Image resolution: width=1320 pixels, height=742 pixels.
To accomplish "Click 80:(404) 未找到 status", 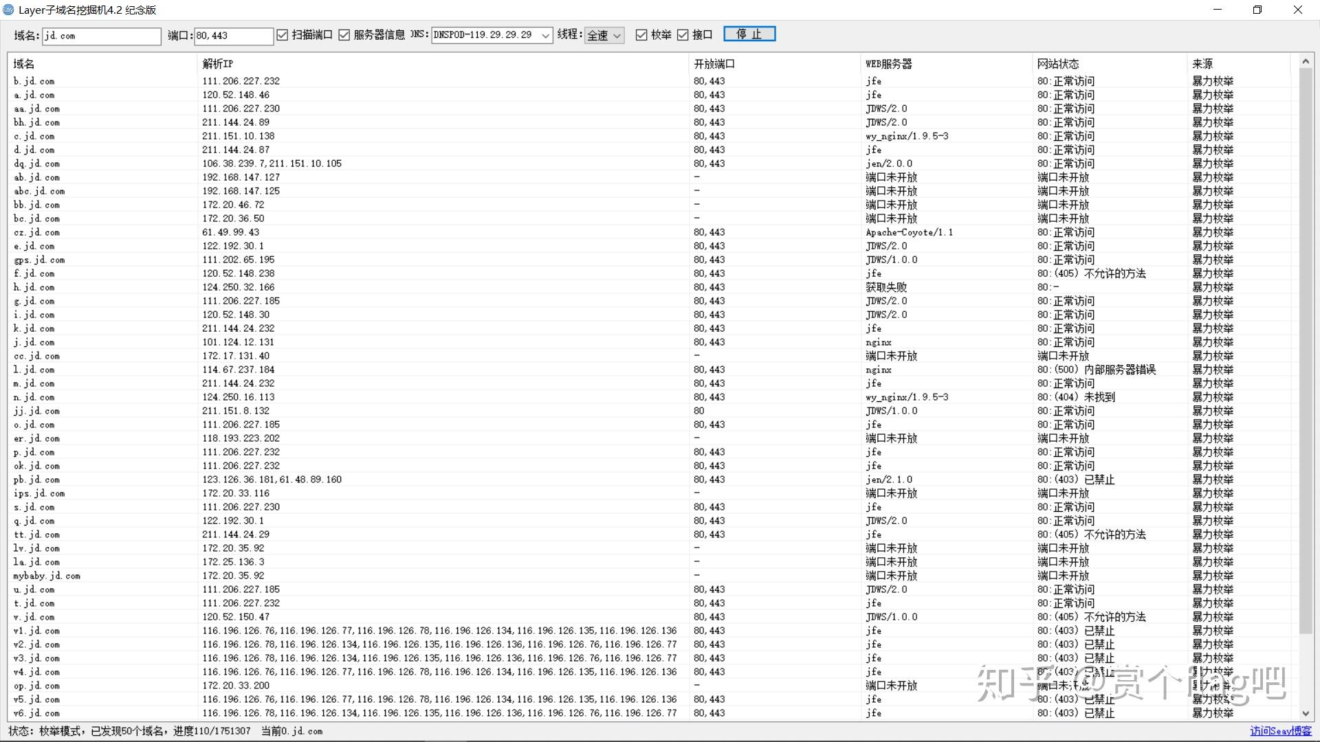I will pos(1076,397).
